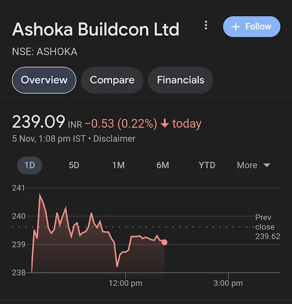
Task: Choose the 1M time range
Action: coord(118,165)
